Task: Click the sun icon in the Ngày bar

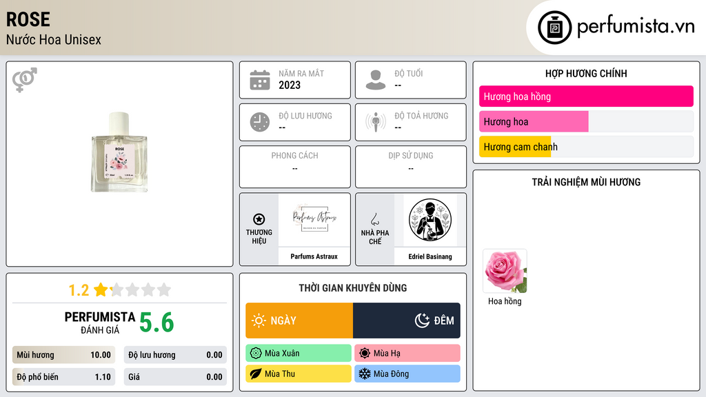Action: [259, 320]
